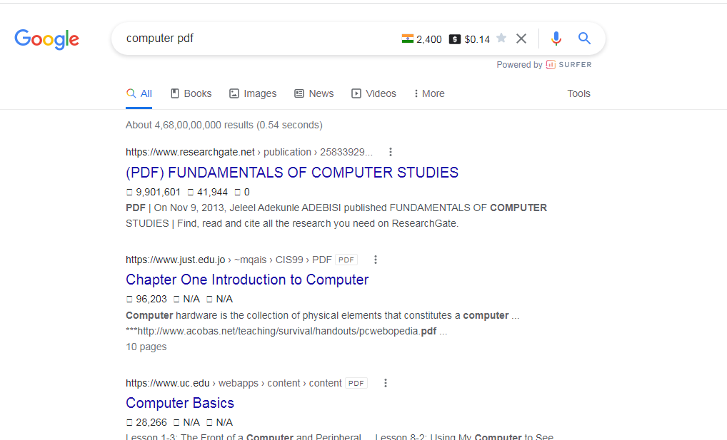Click the just.edu.jo result URL
The image size is (727, 440).
(229, 260)
